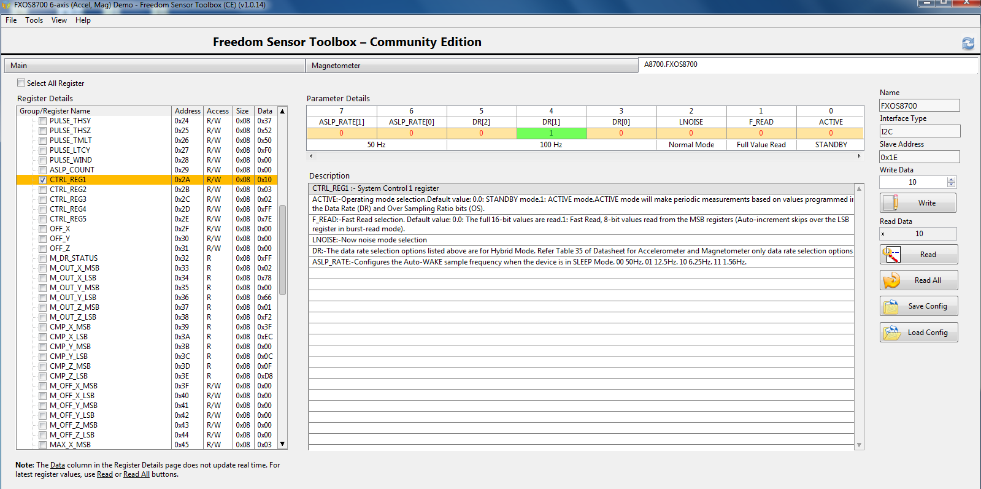The image size is (981, 489).
Task: Select the CTRL_REG3 register row
Action: pos(147,199)
